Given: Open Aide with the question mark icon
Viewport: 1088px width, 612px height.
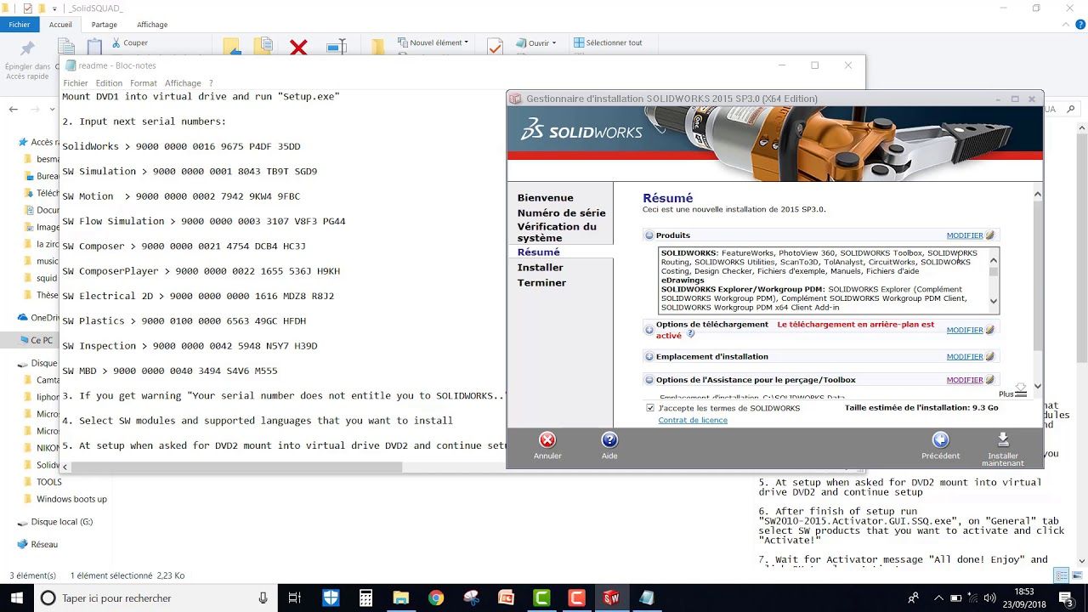Looking at the screenshot, I should click(609, 440).
